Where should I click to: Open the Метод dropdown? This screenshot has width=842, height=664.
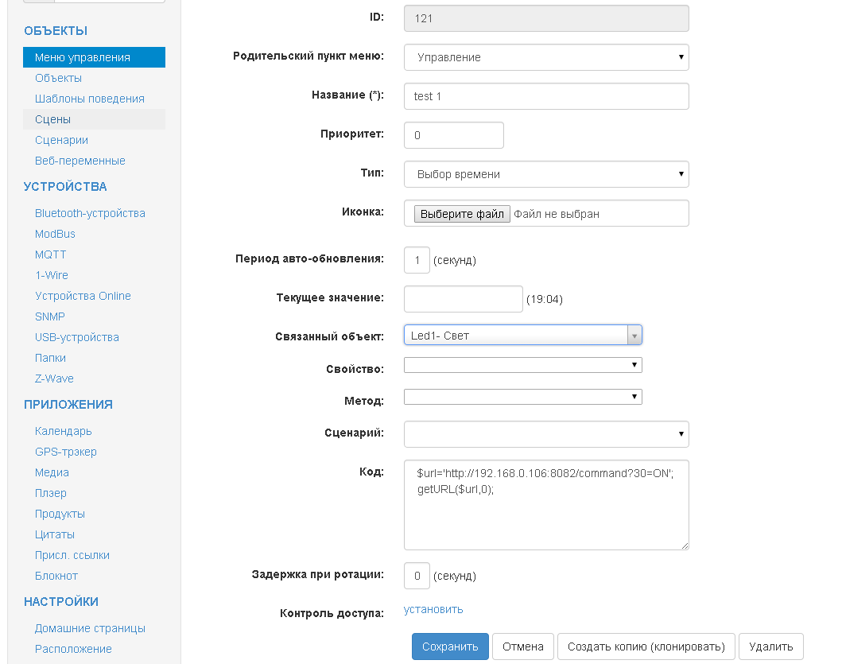[x=522, y=397]
